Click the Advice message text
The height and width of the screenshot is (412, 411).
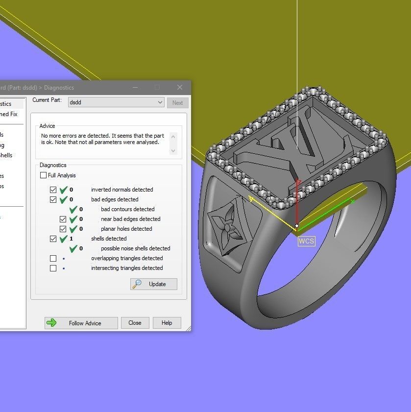pos(102,139)
